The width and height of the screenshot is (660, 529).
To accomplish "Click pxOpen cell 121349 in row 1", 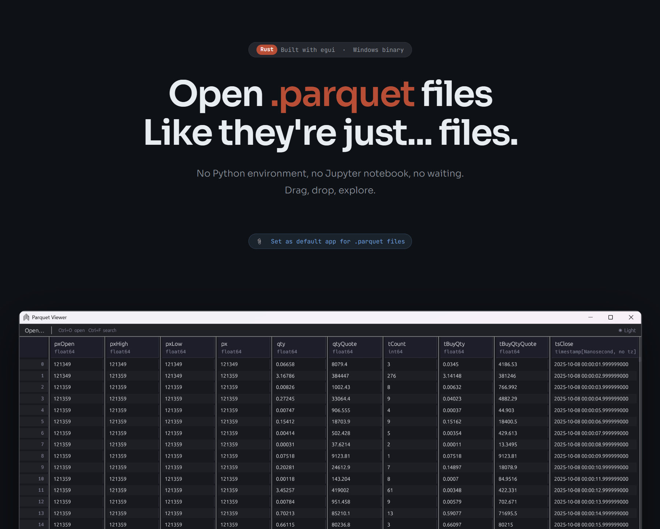I will point(62,376).
